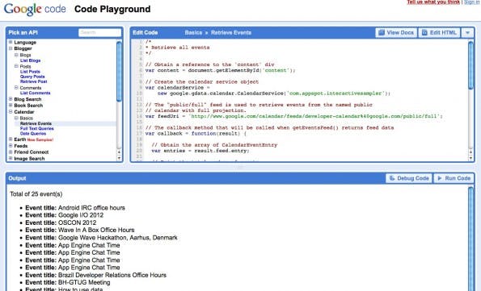Image resolution: width=481 pixels, height=291 pixels.
Task: Collapse the Basics subfolder under Calendar
Action: [16, 118]
